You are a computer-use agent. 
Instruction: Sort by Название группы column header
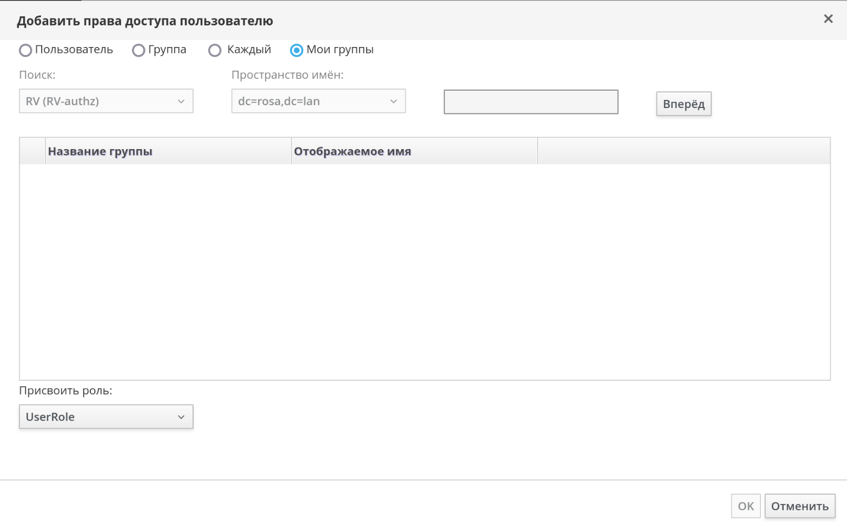[168, 151]
